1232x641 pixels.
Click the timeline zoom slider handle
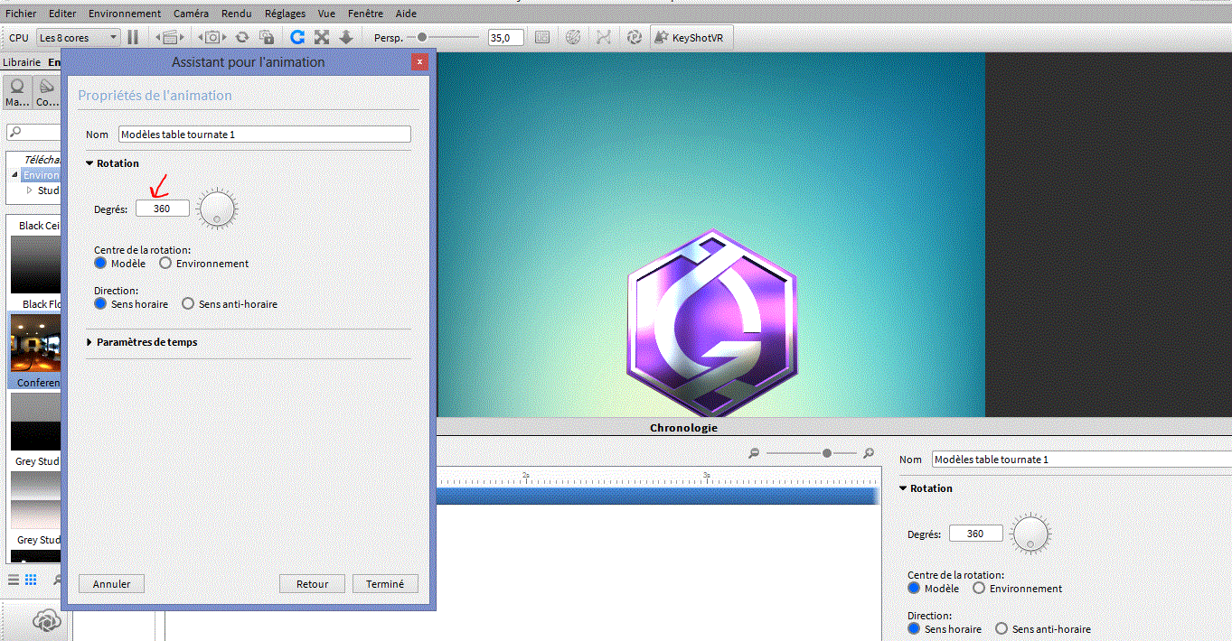826,453
